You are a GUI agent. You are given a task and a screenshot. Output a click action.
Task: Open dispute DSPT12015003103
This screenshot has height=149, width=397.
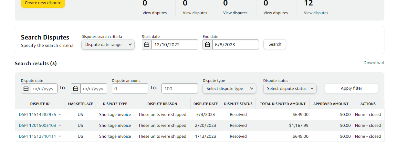point(37,126)
